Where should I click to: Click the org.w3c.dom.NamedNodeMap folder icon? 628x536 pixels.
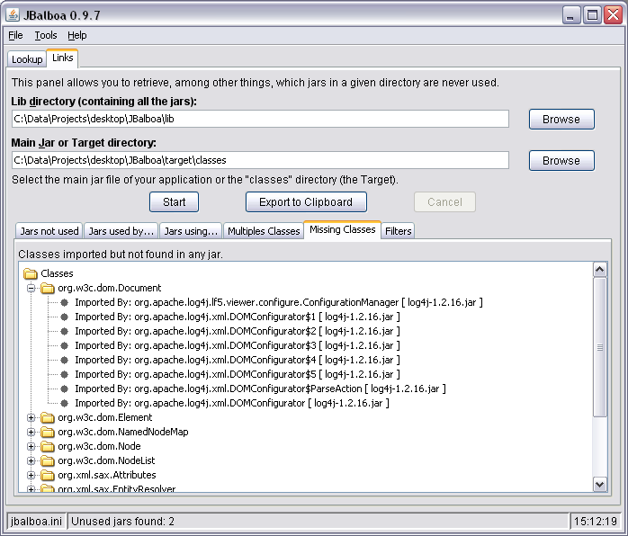[48, 433]
